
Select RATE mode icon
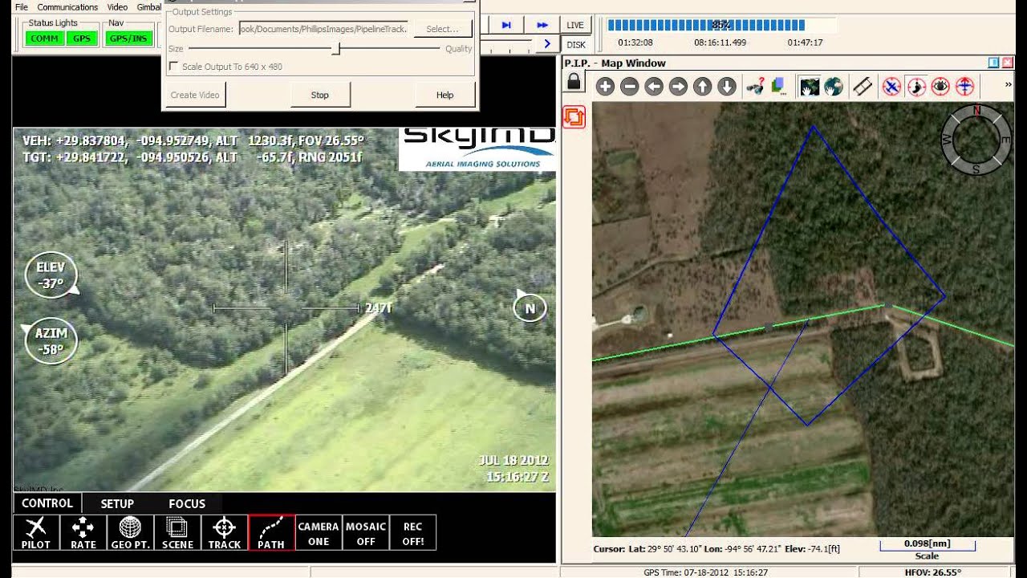(83, 532)
